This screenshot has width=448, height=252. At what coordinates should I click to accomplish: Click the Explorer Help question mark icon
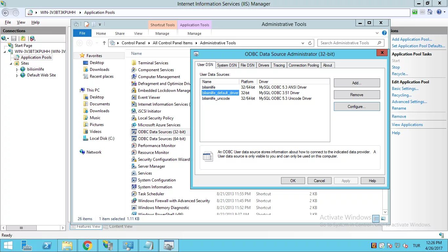pyautogui.click(x=384, y=33)
